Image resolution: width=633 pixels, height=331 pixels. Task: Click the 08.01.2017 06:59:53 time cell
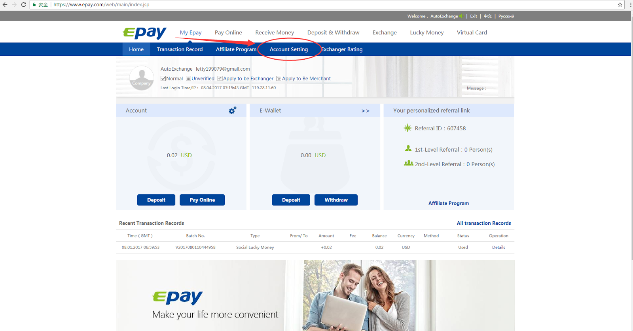(140, 247)
